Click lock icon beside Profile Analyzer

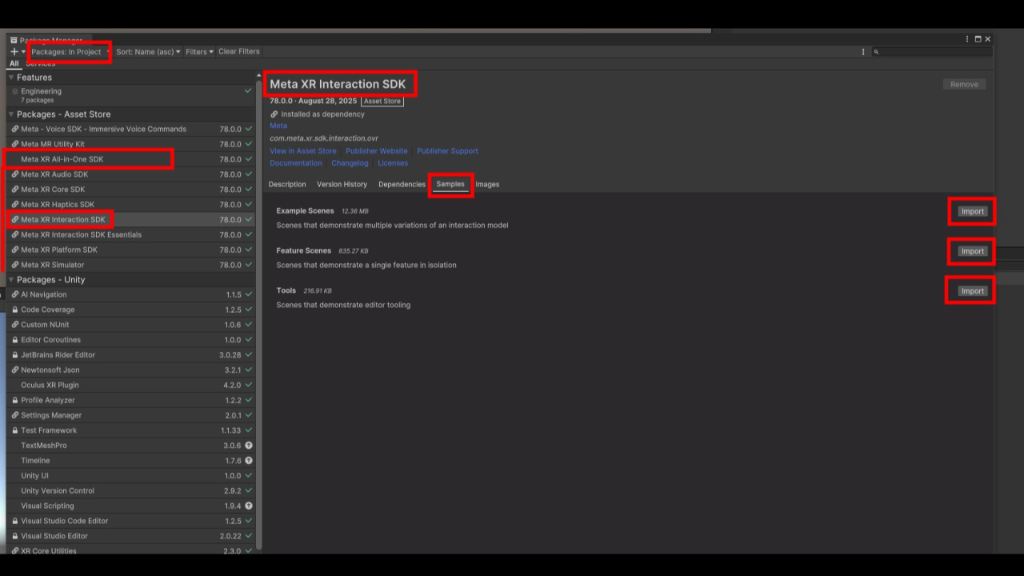coord(14,400)
